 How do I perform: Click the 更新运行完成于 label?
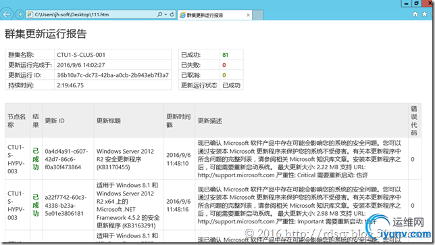tap(30, 65)
